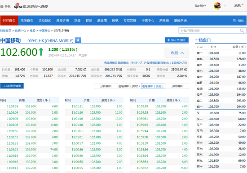Switch to the 分时明细 tab

[x=177, y=86]
